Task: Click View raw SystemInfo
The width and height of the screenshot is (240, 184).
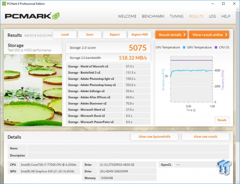Action: click(154, 137)
